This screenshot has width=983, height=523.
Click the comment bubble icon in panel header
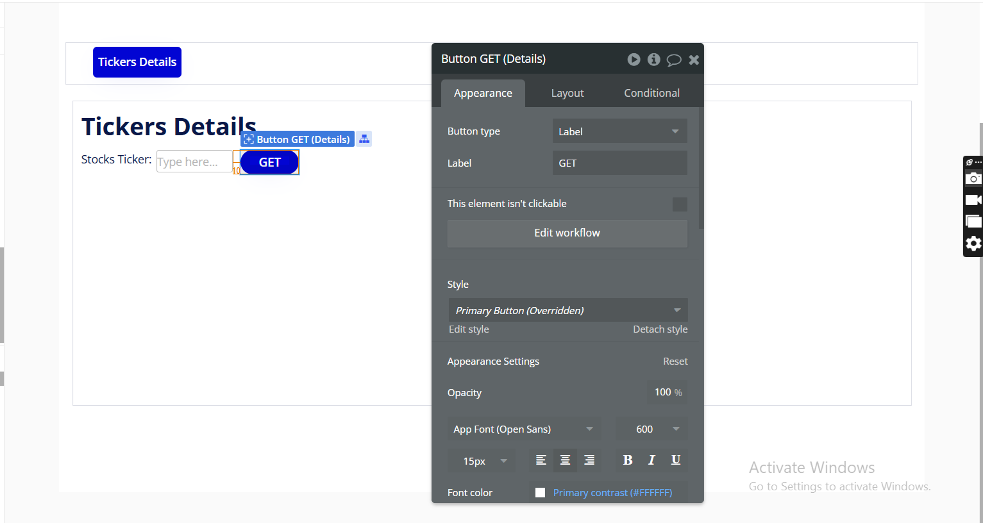[x=674, y=60]
